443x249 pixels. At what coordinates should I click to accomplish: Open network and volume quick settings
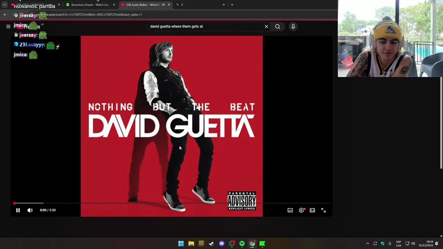[410, 243]
